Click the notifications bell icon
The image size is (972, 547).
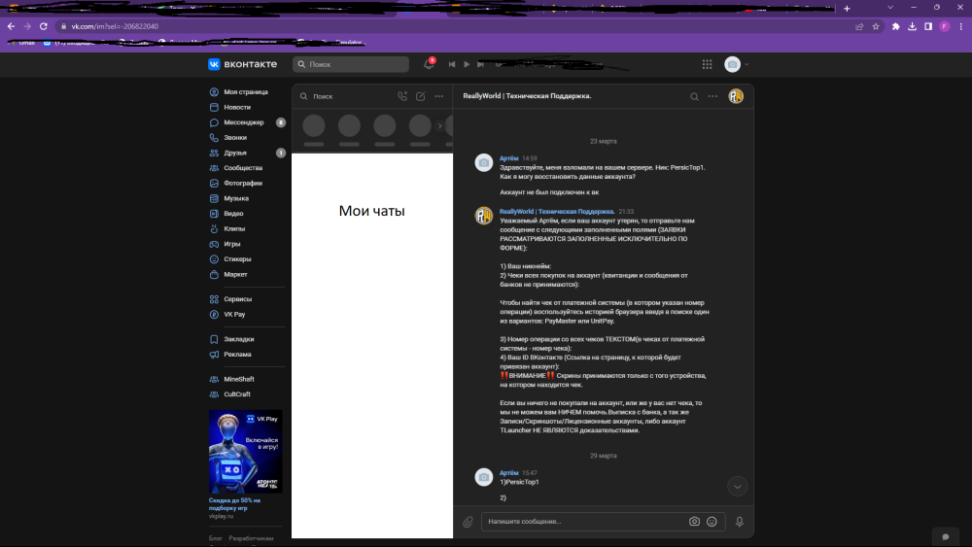click(429, 64)
